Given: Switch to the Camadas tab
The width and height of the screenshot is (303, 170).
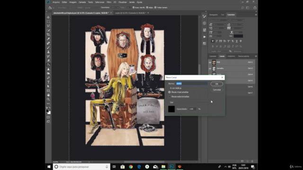Looking at the screenshot, I should coord(213,56).
